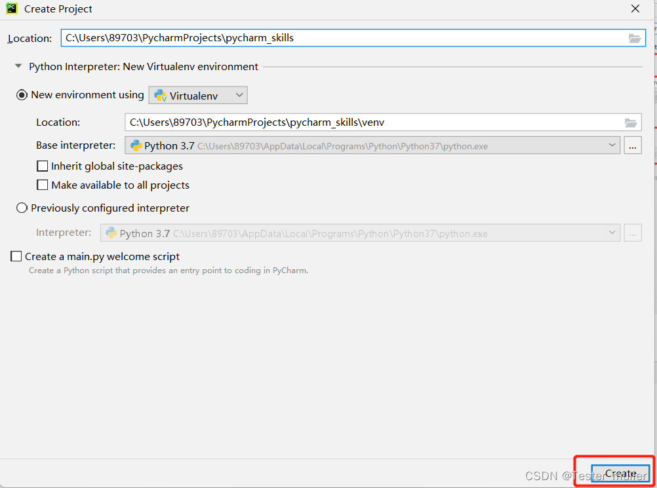Viewport: 657px width, 488px height.
Task: Select New environment using radio button
Action: click(x=22, y=95)
